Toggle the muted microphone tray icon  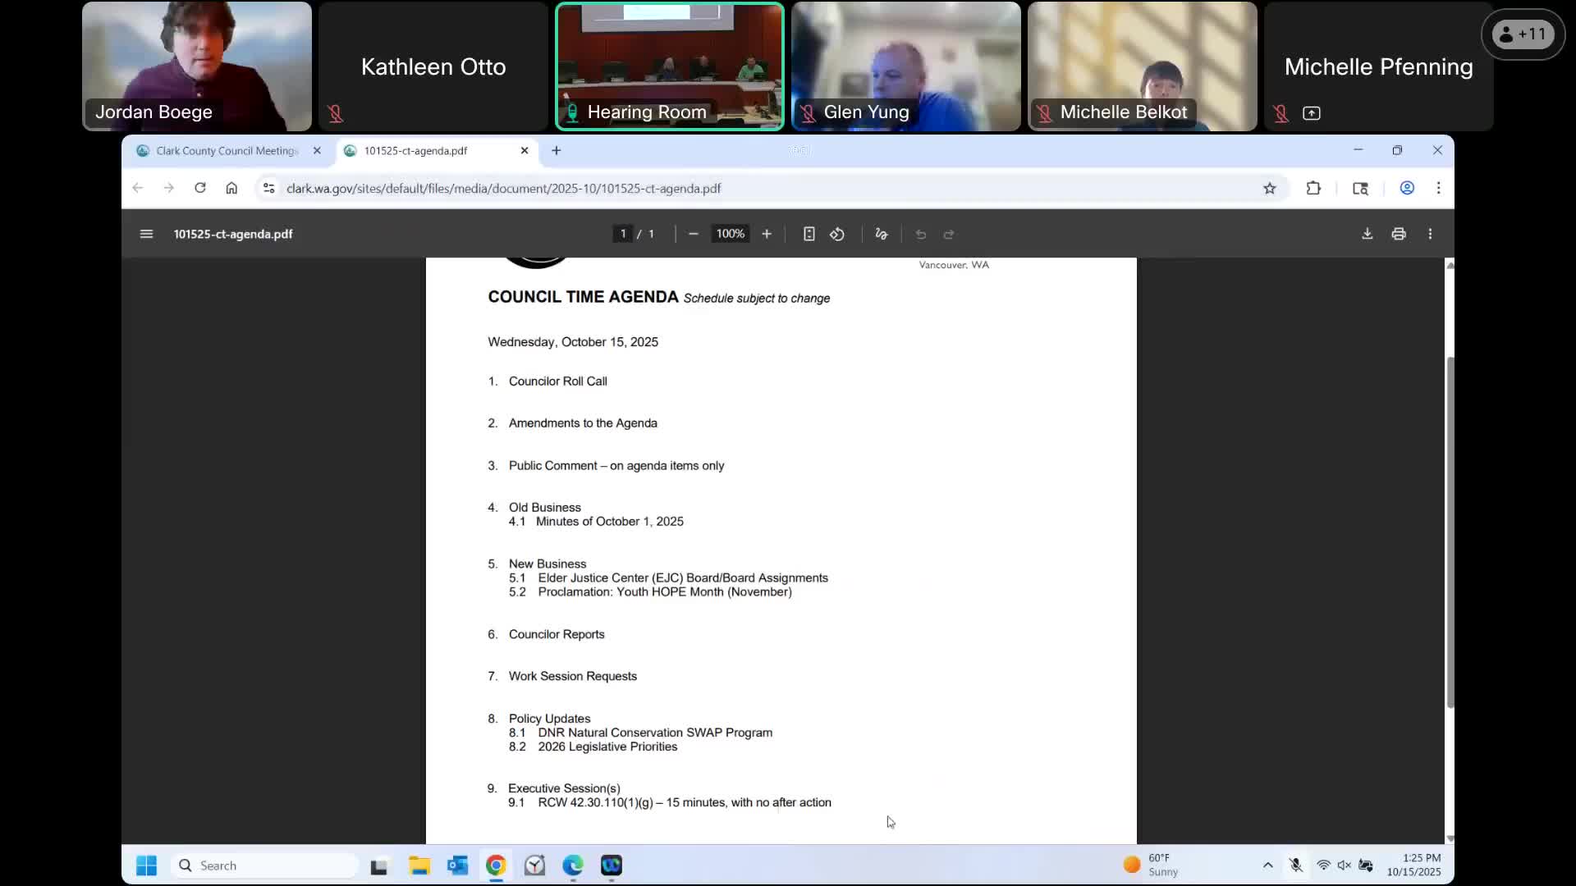point(1295,865)
